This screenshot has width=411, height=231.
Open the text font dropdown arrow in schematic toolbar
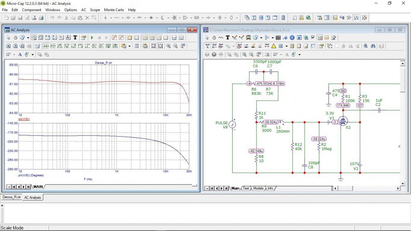[x=299, y=54]
